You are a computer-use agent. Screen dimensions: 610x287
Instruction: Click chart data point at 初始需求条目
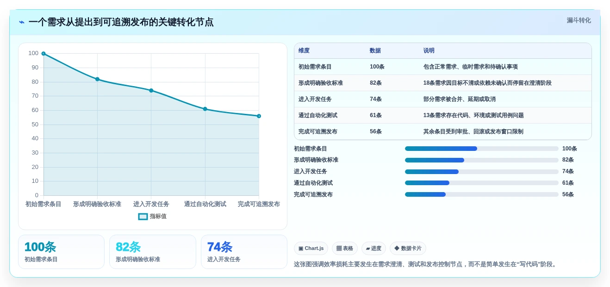(44, 54)
